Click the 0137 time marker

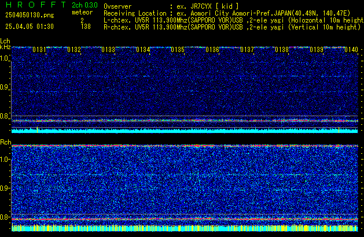pyautogui.click(x=247, y=50)
